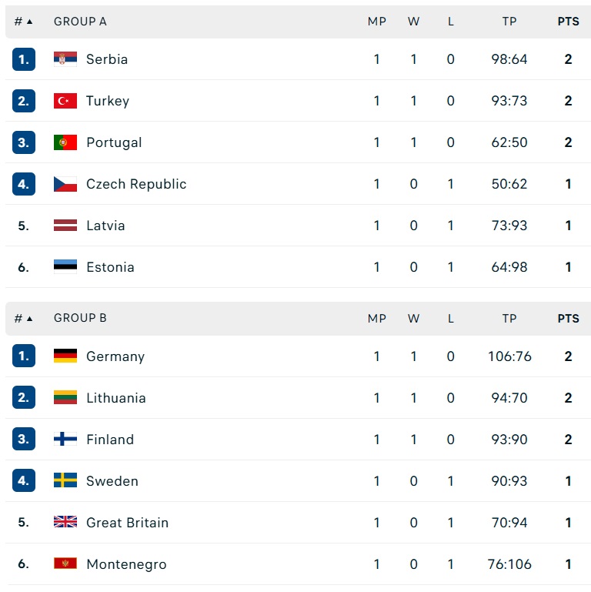Viewport: 591px width, 592px height.
Task: Open the Latvia team link
Action: click(x=105, y=226)
